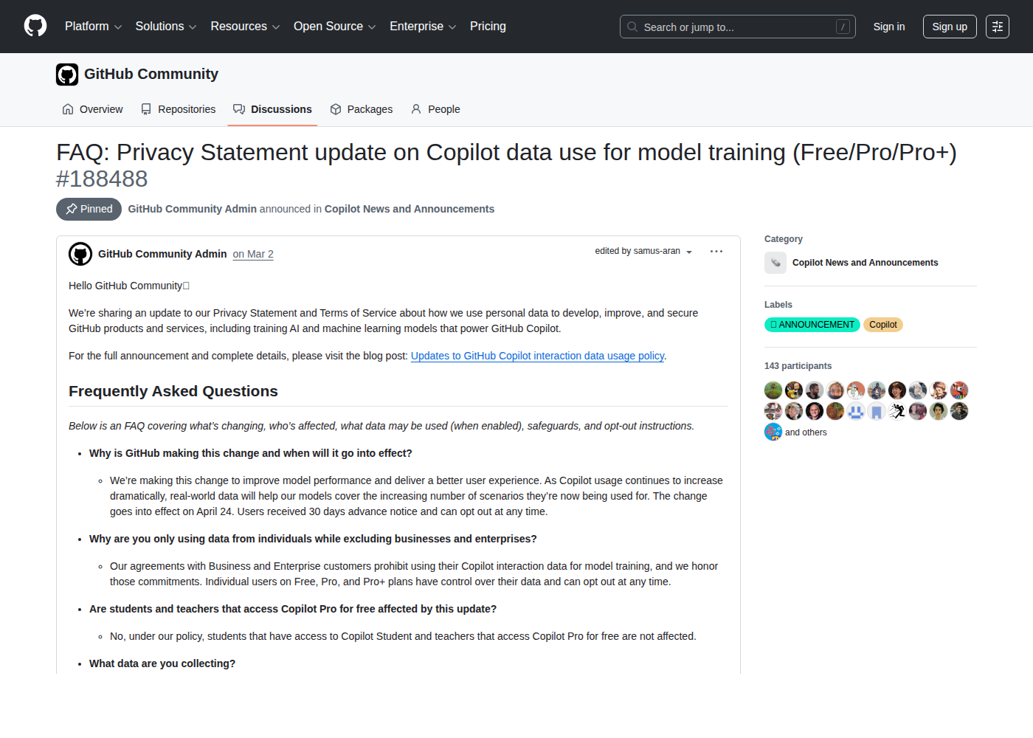The height and width of the screenshot is (738, 1033).
Task: Click the first participant avatar thumbnail
Action: click(773, 390)
